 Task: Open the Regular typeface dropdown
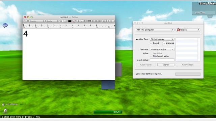point(52,21)
